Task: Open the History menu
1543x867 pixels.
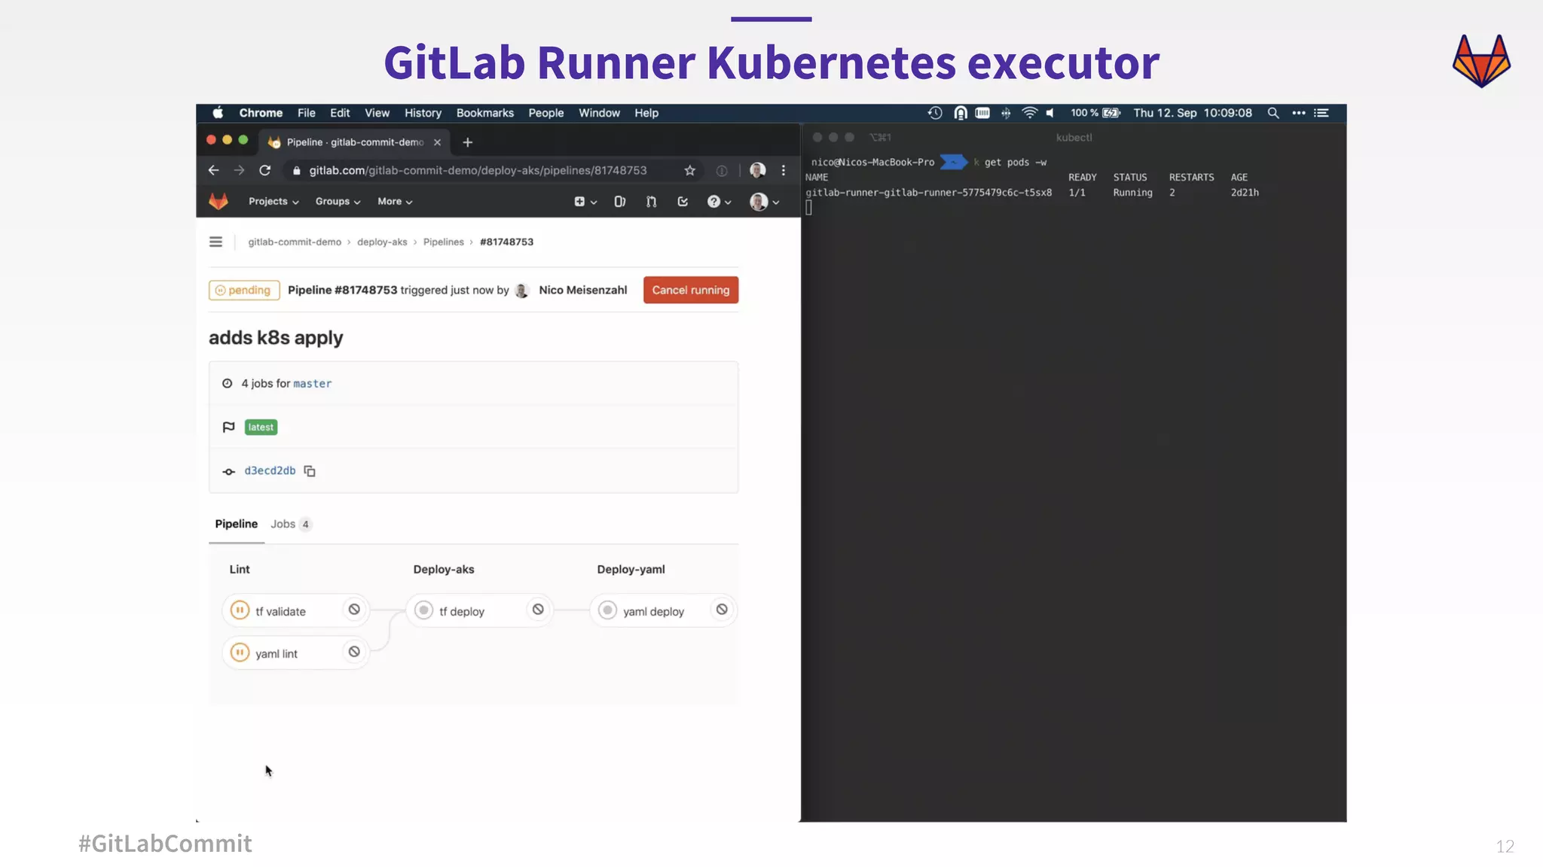Action: [423, 113]
